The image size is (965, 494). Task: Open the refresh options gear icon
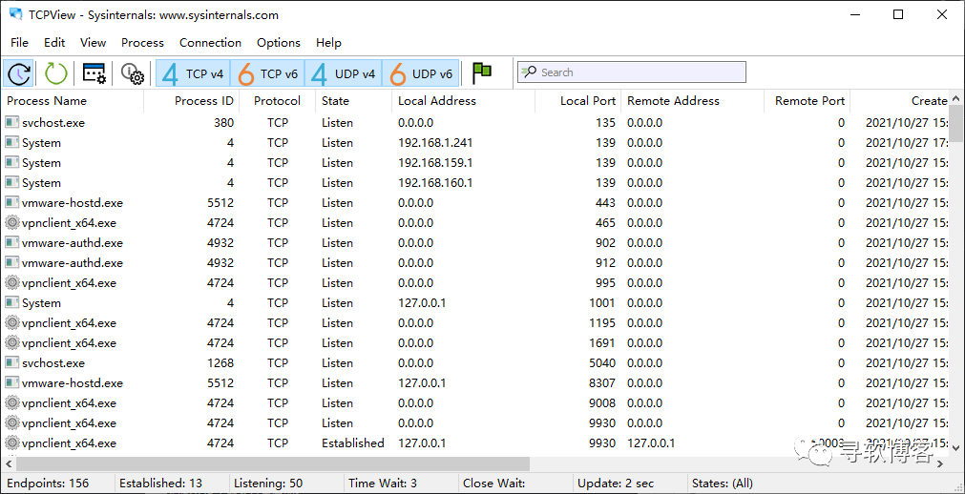[133, 73]
